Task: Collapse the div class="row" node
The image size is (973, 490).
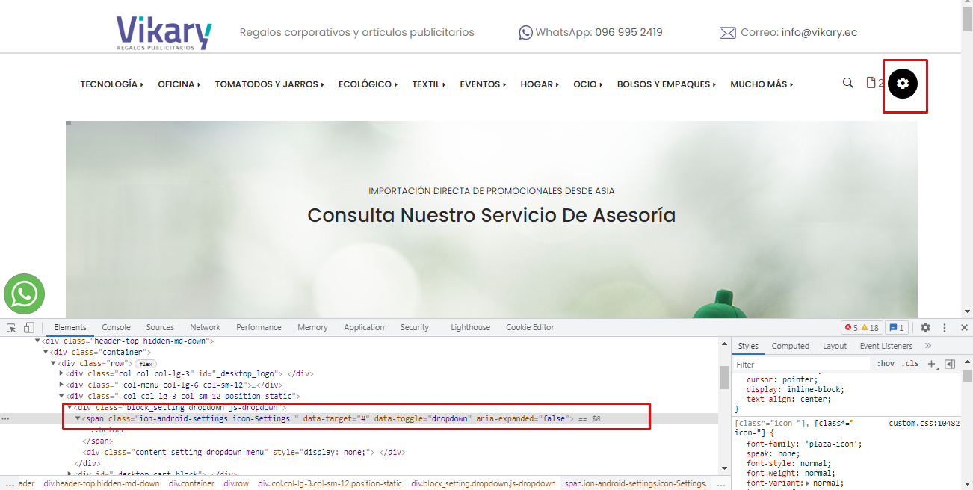Action: pyautogui.click(x=54, y=363)
